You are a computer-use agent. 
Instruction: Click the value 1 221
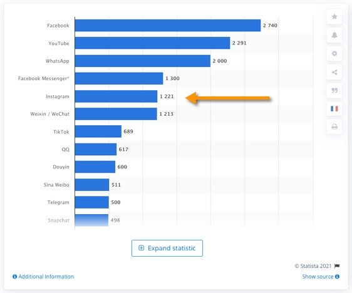click(167, 96)
